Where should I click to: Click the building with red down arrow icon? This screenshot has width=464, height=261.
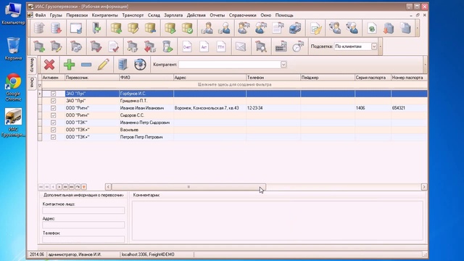389,28
